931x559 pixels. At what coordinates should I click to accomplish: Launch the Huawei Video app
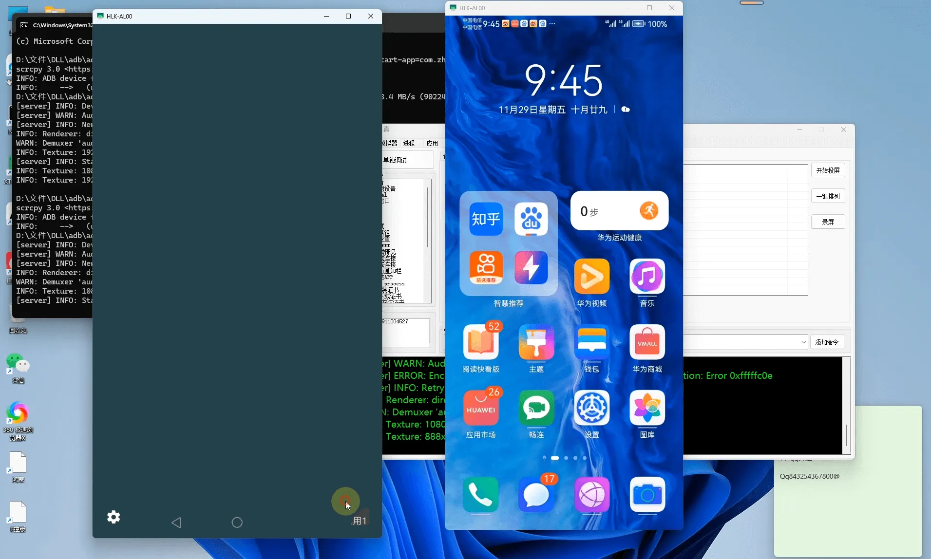click(591, 277)
